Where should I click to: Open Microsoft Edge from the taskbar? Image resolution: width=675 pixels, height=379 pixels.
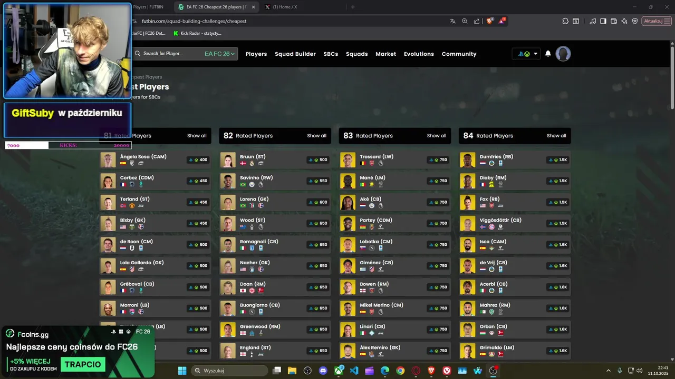coord(385,371)
